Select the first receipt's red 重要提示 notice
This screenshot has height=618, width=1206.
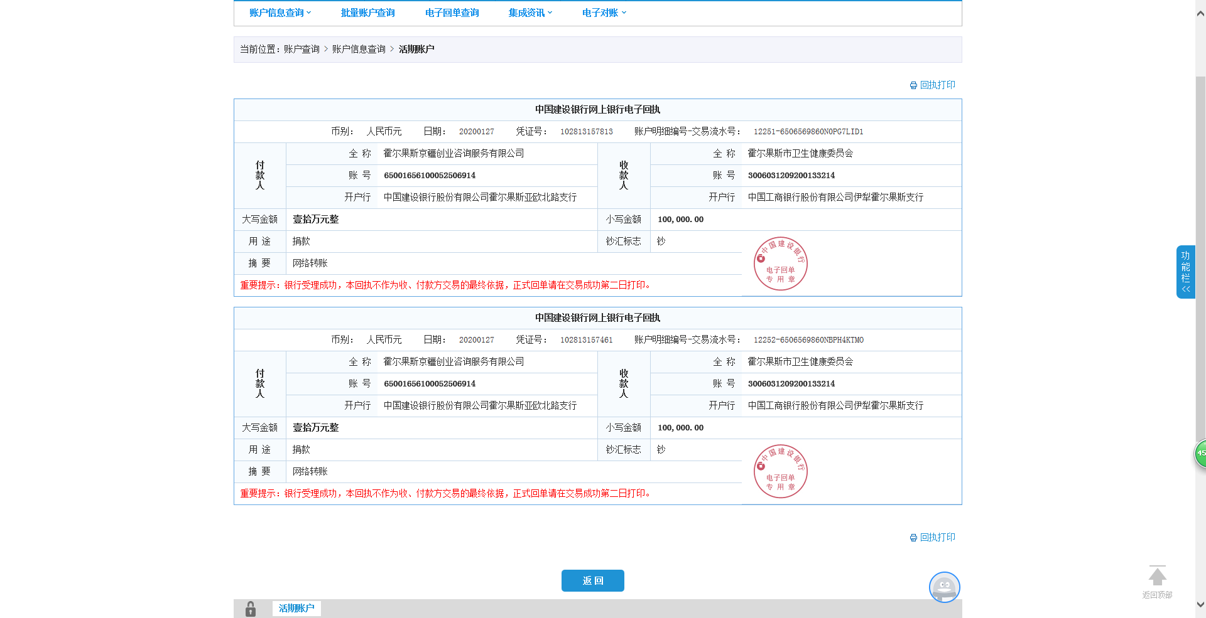click(x=445, y=285)
